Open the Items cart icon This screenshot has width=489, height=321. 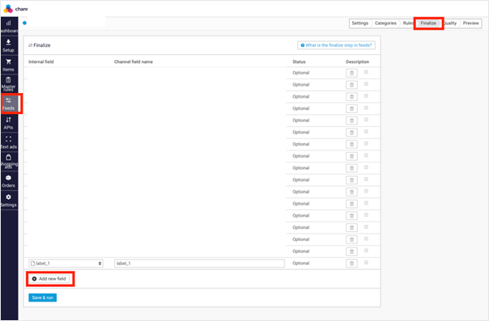point(8,61)
